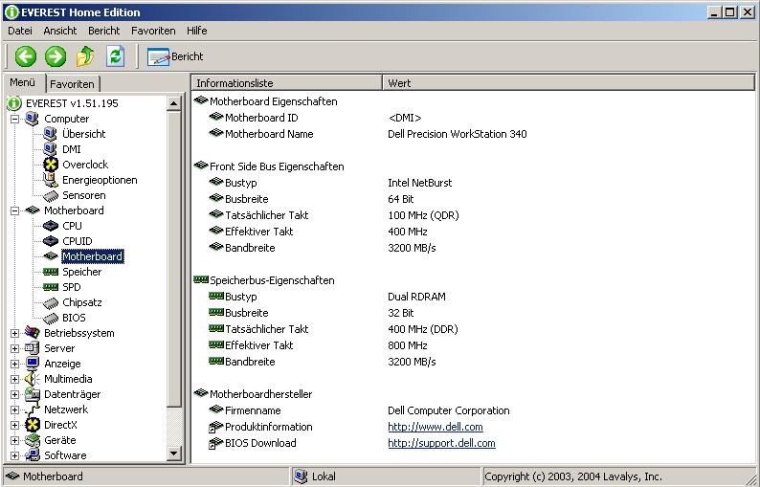Click the tree's vertical scrollbar thumb

174,259
